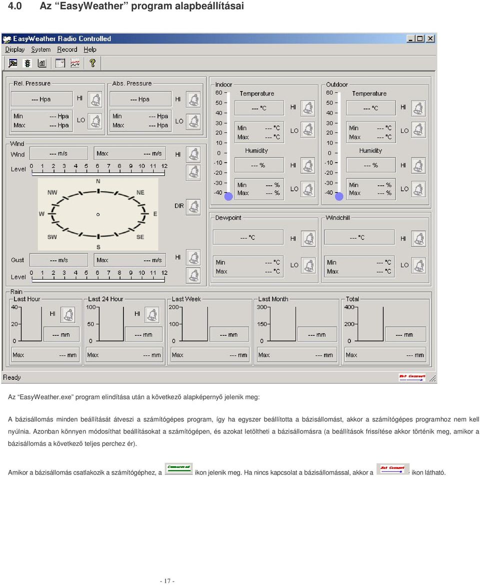The width and height of the screenshot is (480, 585).
Task: Click the Rain Last 24 Hour HI alarm bell
Action: tap(152, 315)
